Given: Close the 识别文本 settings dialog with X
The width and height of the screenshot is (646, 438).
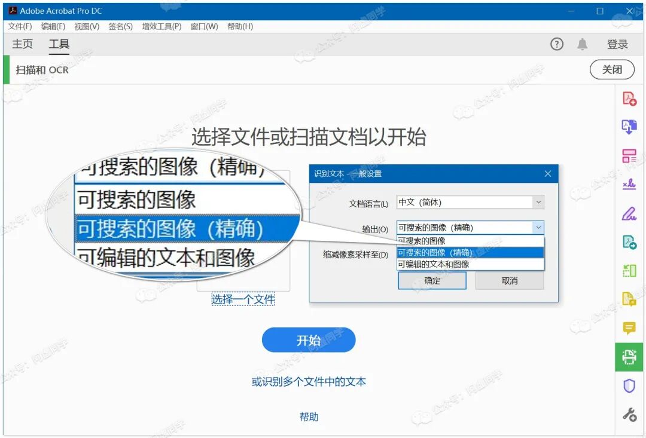Looking at the screenshot, I should [547, 174].
